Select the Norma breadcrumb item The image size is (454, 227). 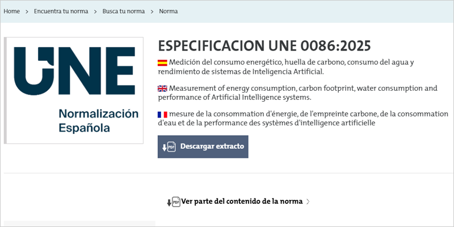pos(169,11)
